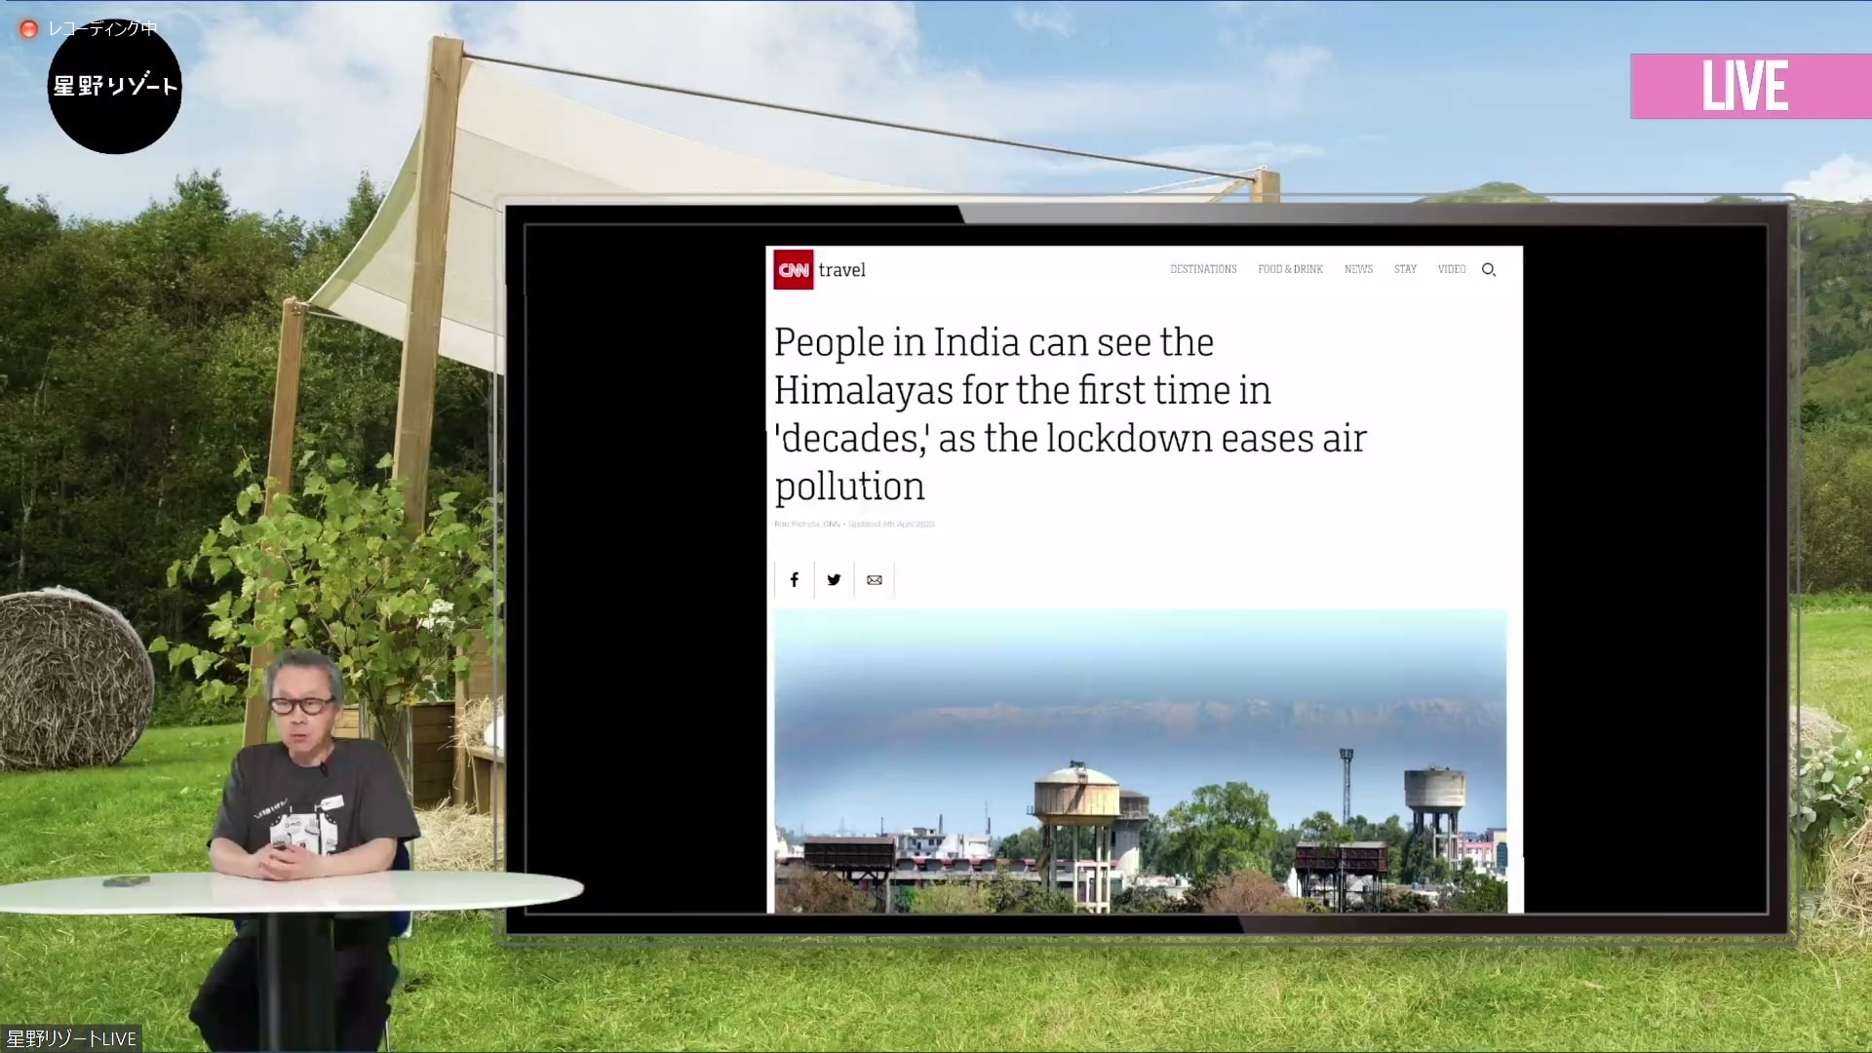Click the smartphone lying on white table
This screenshot has width=1872, height=1053.
(x=126, y=881)
